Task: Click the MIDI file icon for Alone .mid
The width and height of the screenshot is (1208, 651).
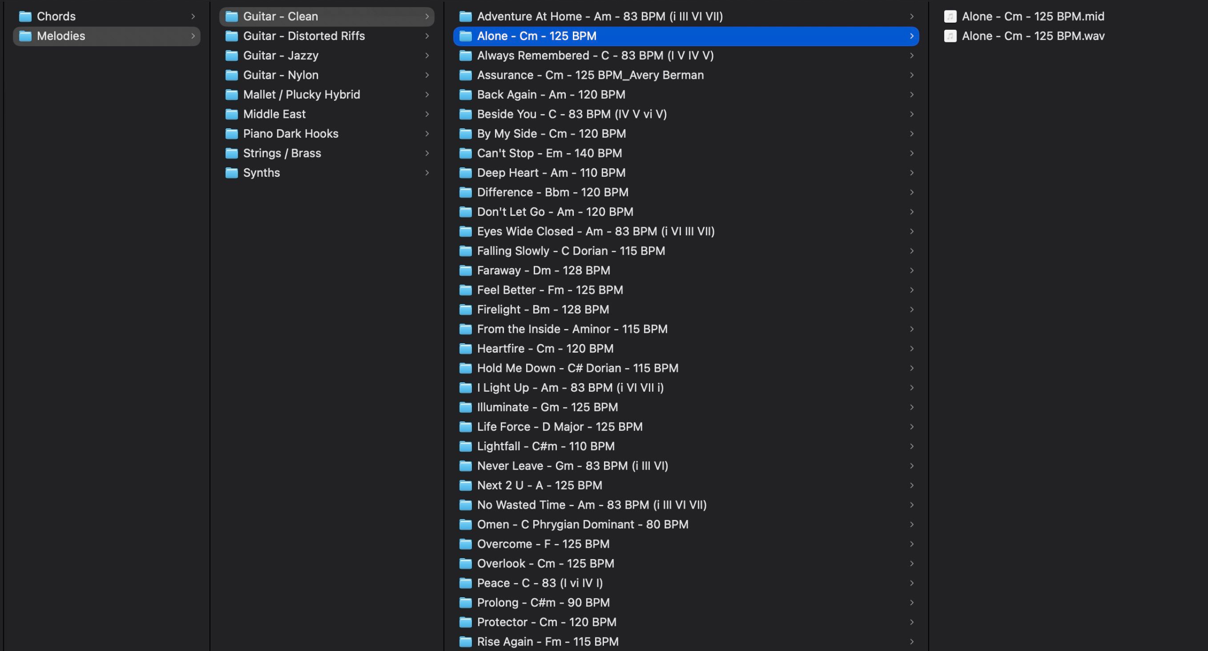Action: coord(950,16)
